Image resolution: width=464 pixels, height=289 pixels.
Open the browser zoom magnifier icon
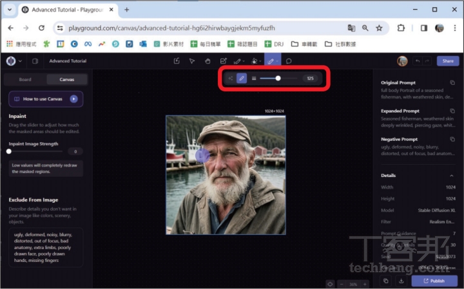click(x=365, y=28)
